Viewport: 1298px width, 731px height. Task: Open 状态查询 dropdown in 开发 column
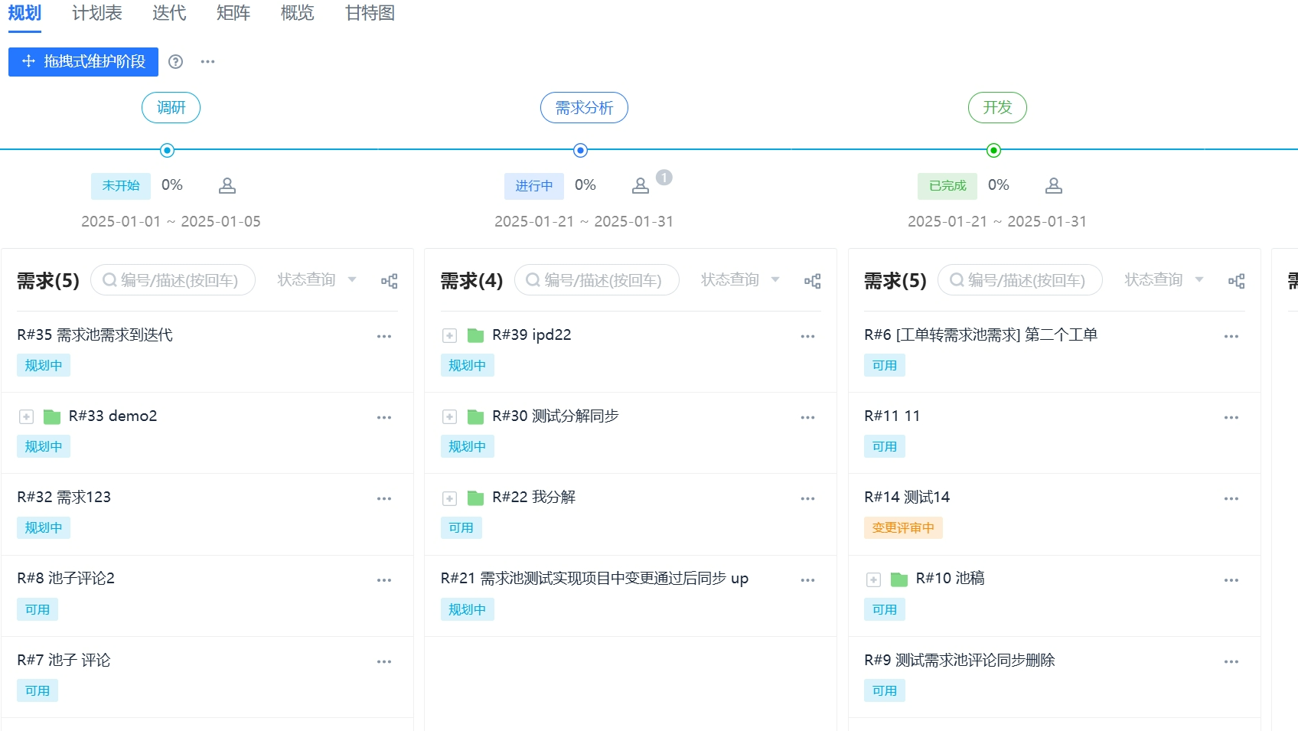[x=1164, y=279]
